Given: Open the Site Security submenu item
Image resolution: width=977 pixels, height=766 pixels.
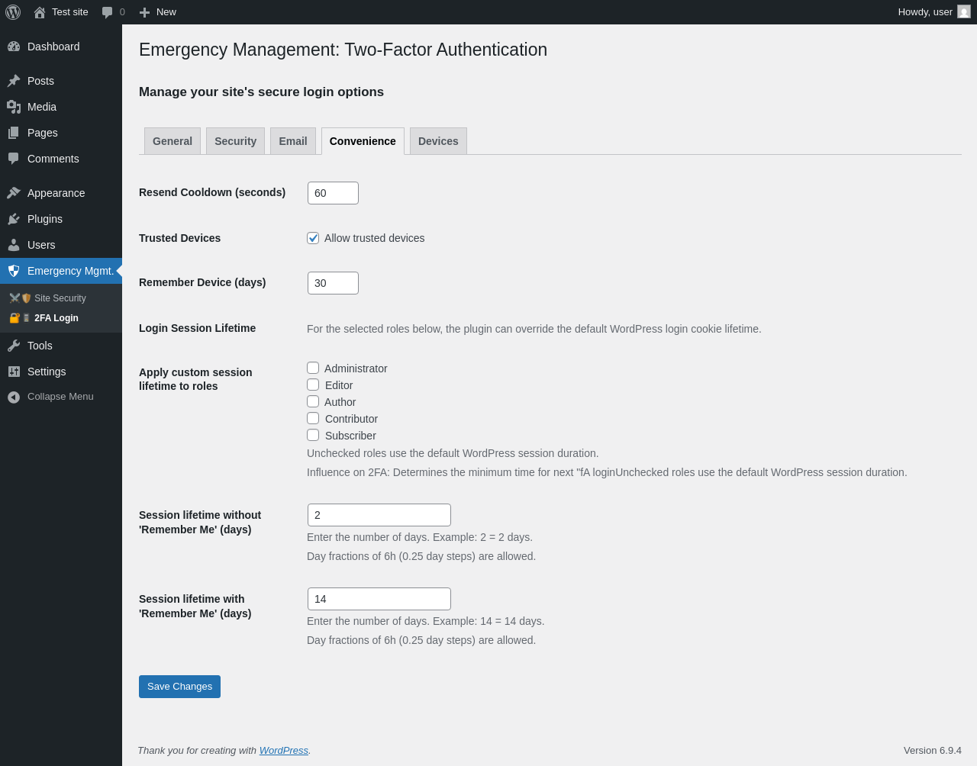Looking at the screenshot, I should (60, 298).
